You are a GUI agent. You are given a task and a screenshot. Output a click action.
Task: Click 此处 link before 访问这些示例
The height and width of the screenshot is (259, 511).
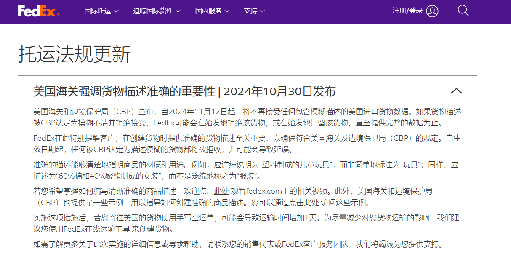click(x=311, y=203)
